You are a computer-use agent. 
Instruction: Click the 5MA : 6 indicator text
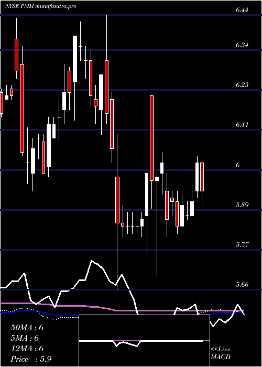point(25,338)
